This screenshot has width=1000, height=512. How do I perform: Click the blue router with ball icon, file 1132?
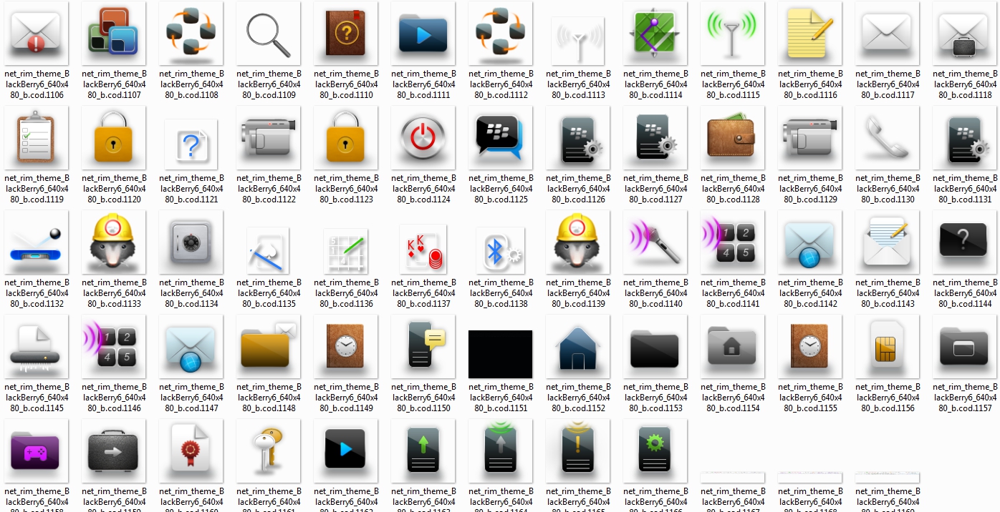pyautogui.click(x=37, y=242)
